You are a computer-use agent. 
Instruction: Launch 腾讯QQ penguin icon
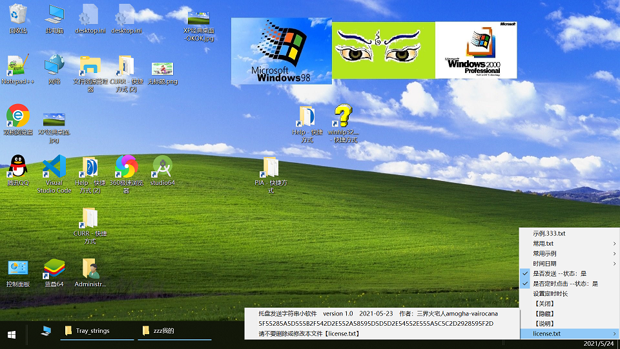click(x=18, y=171)
